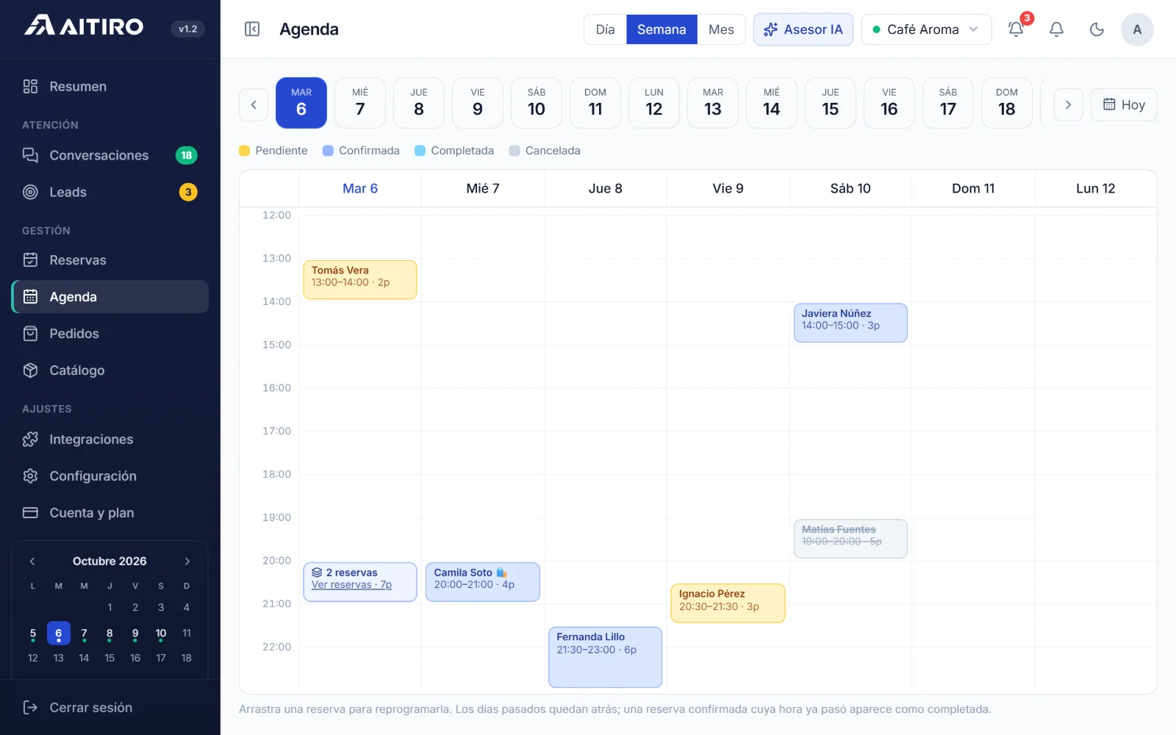Screen dimensions: 1176x735
Task: Open Tomás Vera reservation card
Action: pos(360,280)
